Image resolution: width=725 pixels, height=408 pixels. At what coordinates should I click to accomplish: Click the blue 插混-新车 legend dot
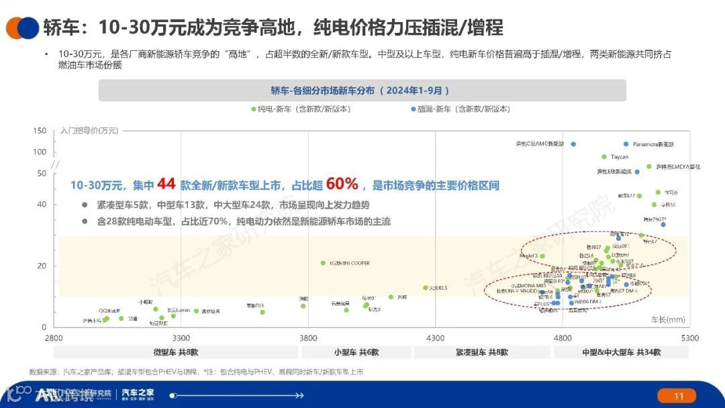pyautogui.click(x=414, y=109)
